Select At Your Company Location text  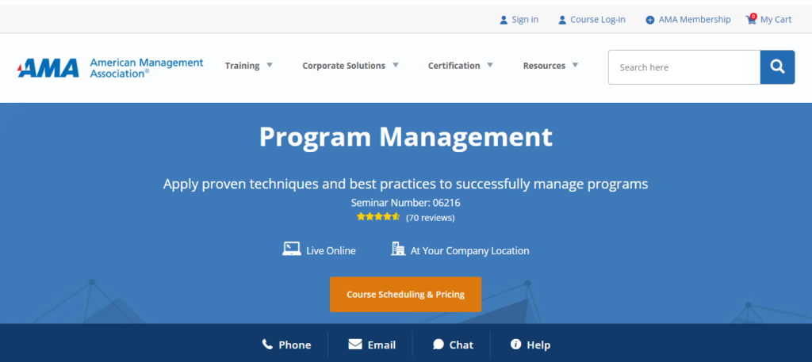point(469,251)
